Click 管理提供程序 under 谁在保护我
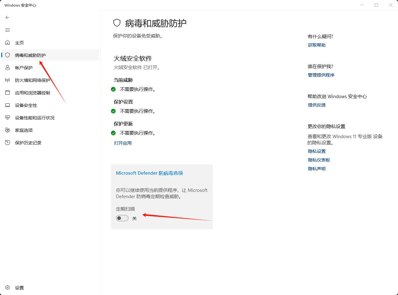This screenshot has width=398, height=295. point(321,75)
